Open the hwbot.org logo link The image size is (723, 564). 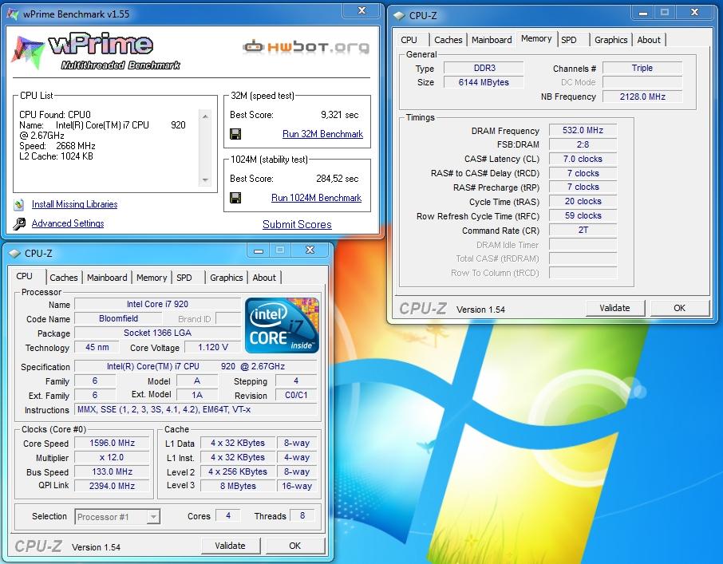306,46
